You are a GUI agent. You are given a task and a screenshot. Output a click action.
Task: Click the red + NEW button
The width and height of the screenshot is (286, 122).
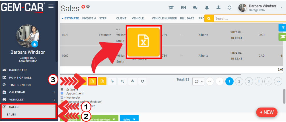(267, 112)
